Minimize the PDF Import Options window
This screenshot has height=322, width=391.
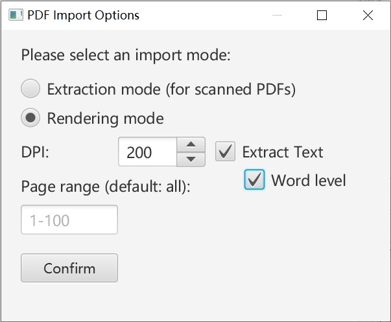[x=277, y=16]
